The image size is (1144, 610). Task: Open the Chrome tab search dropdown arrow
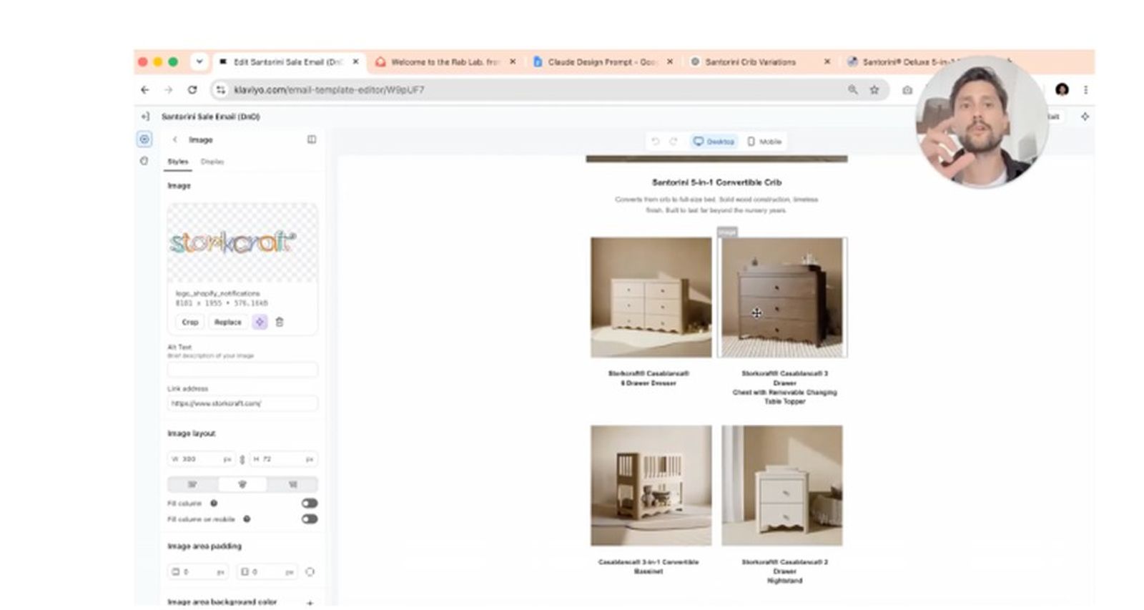coord(199,62)
